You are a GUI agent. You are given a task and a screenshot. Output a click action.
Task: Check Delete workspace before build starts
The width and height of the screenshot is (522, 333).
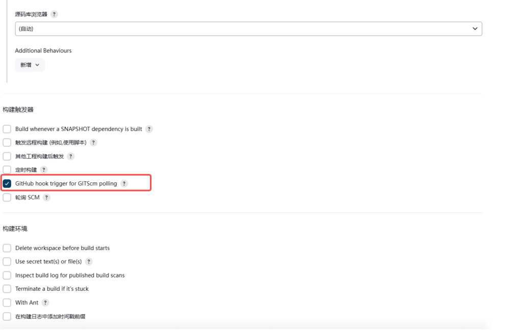[x=7, y=248]
